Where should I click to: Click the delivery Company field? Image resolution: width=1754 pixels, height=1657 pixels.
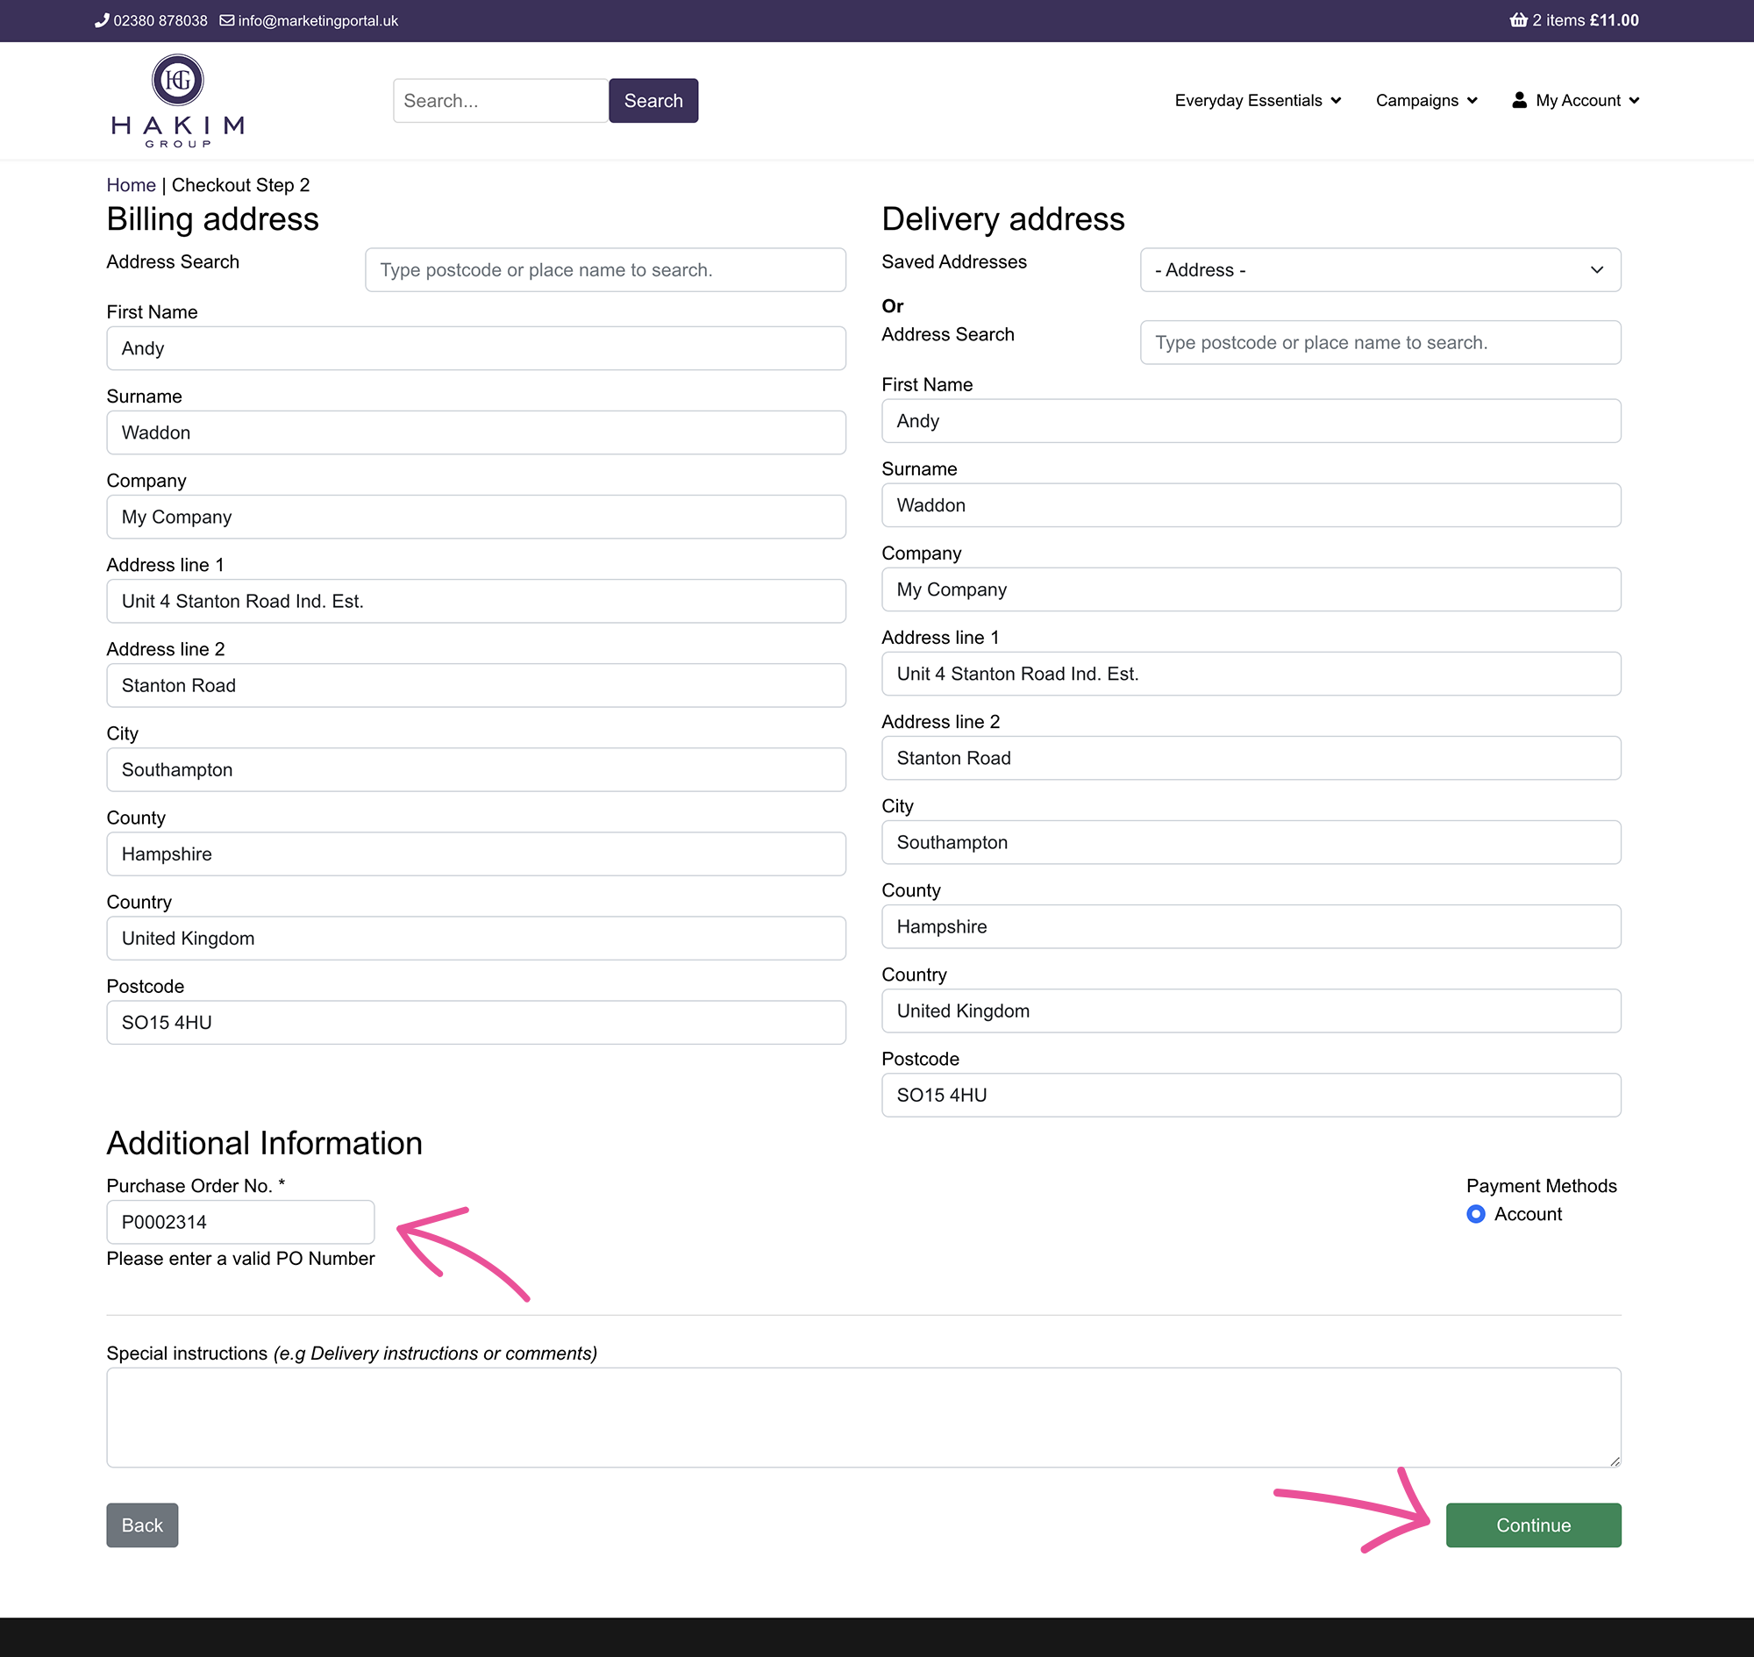1251,589
